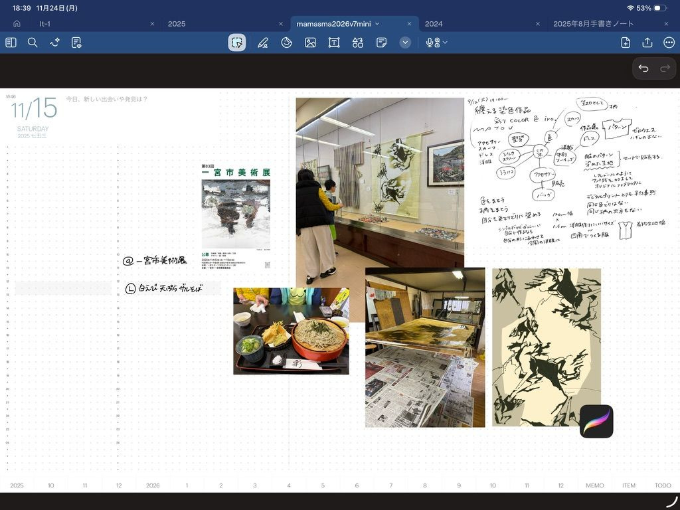
Task: Select the dyeing workshop newspaper photo
Action: pyautogui.click(x=425, y=347)
